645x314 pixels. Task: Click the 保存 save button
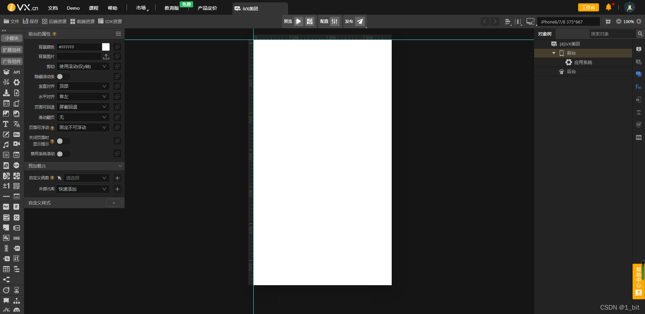pos(30,21)
